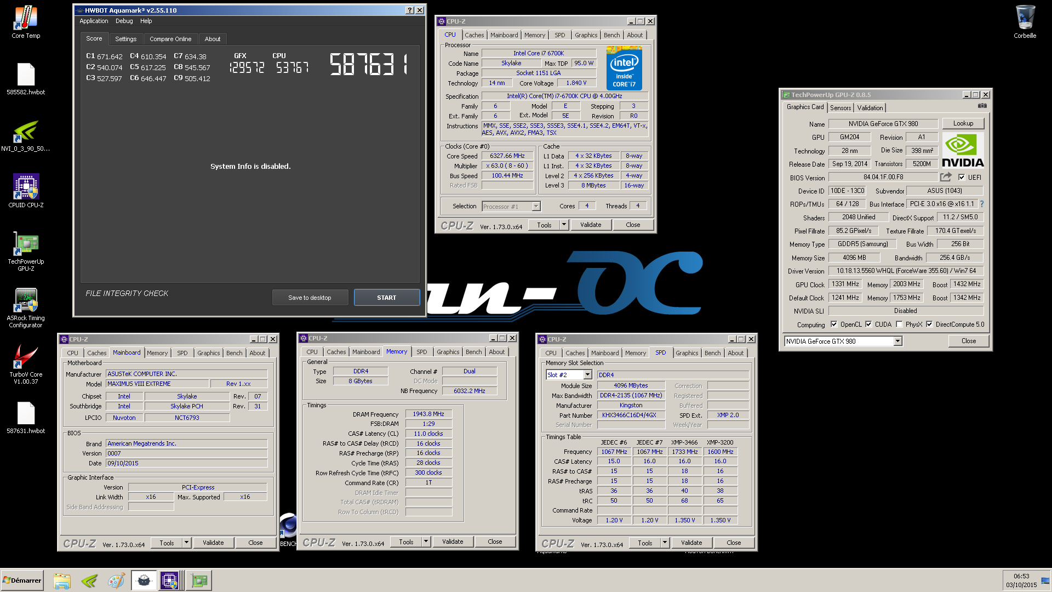This screenshot has width=1052, height=592.
Task: Open the TurboV Core desktop shortcut
Action: click(x=26, y=365)
